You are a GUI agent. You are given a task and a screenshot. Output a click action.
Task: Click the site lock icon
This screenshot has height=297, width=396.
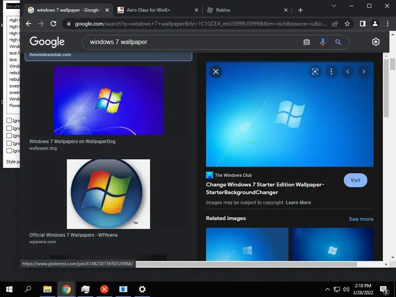pos(69,24)
